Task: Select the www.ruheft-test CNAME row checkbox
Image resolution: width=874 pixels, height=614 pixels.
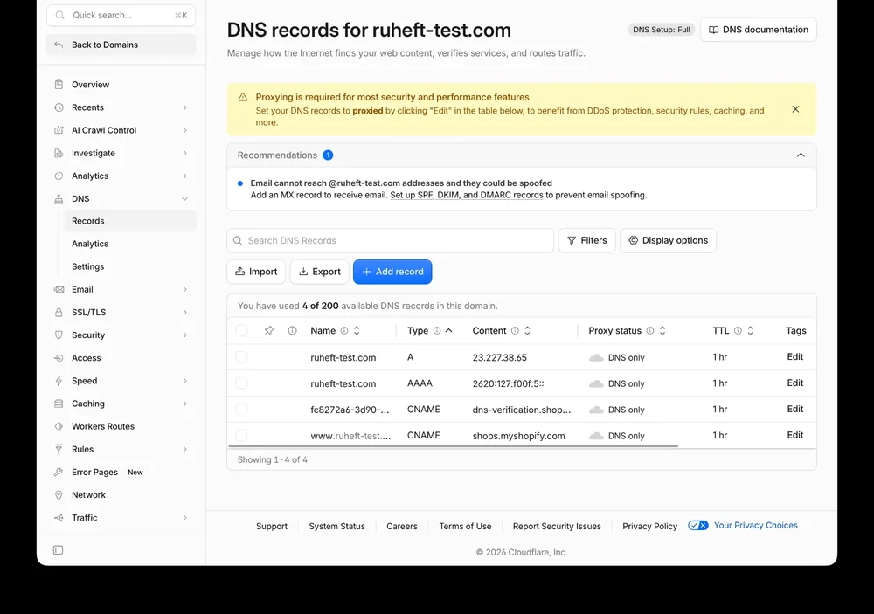Action: (x=241, y=435)
